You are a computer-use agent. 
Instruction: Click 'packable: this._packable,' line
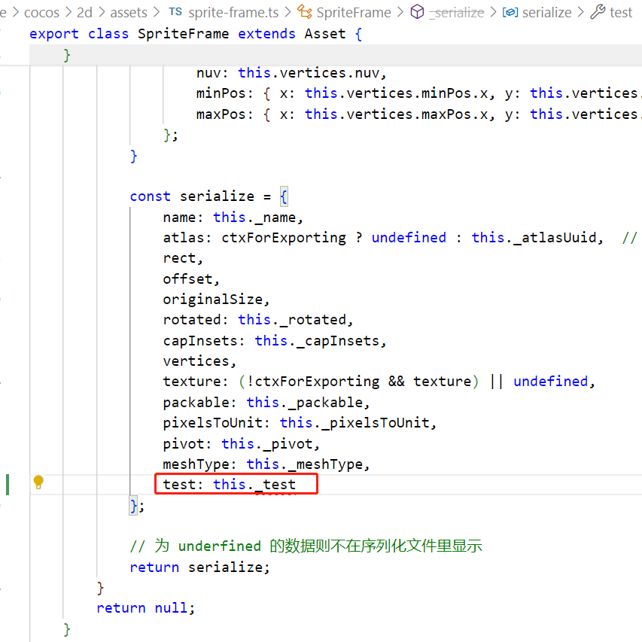coord(266,403)
